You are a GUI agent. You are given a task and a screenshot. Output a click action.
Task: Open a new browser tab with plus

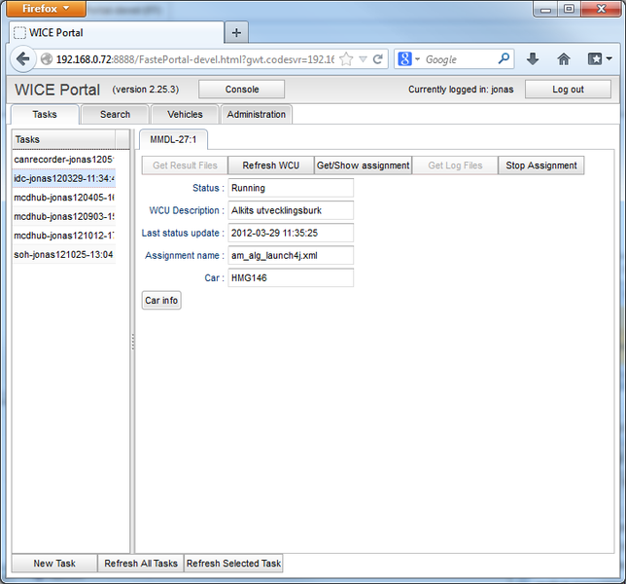(235, 32)
